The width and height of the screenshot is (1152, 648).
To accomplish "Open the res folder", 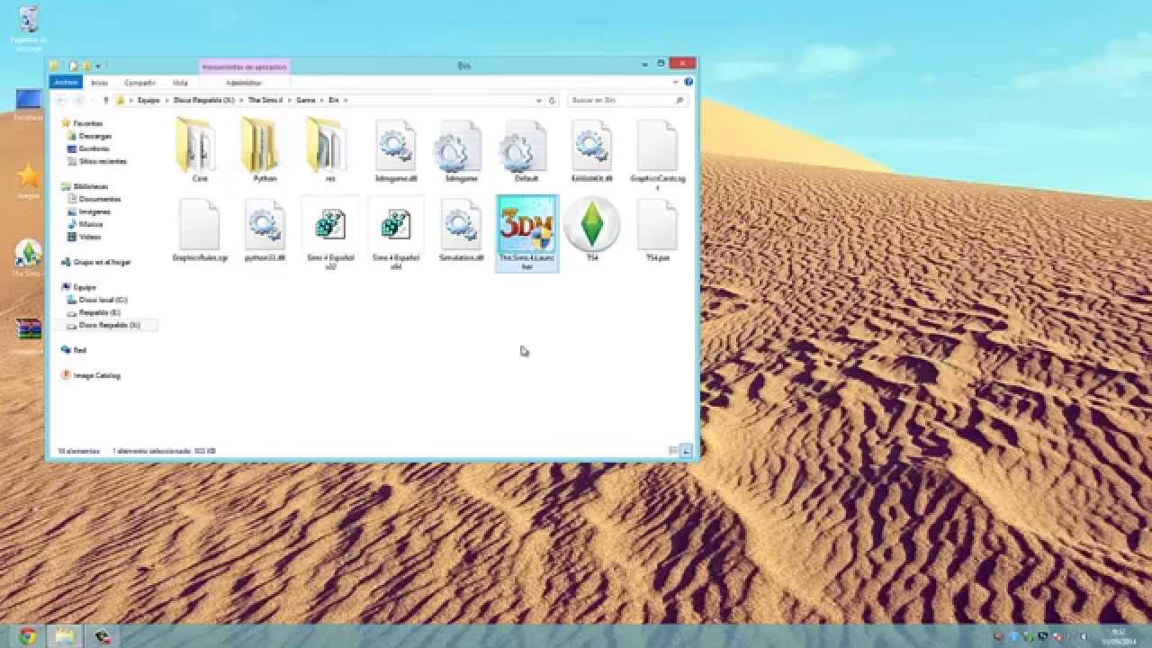I will [x=330, y=151].
